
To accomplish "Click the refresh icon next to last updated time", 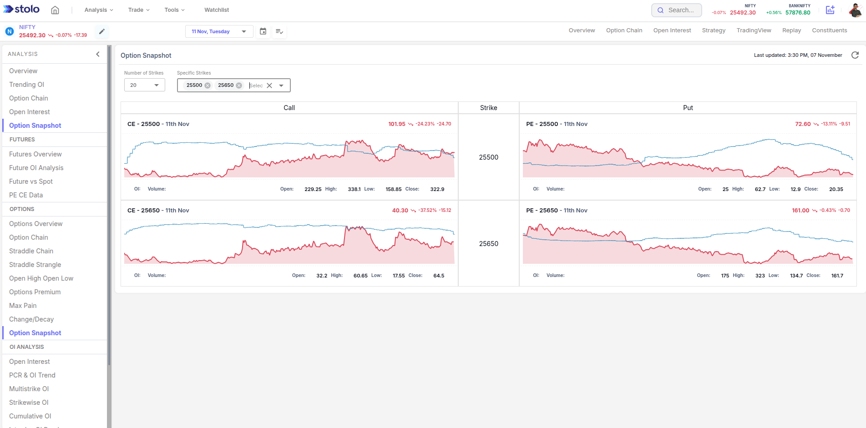I will coord(855,55).
